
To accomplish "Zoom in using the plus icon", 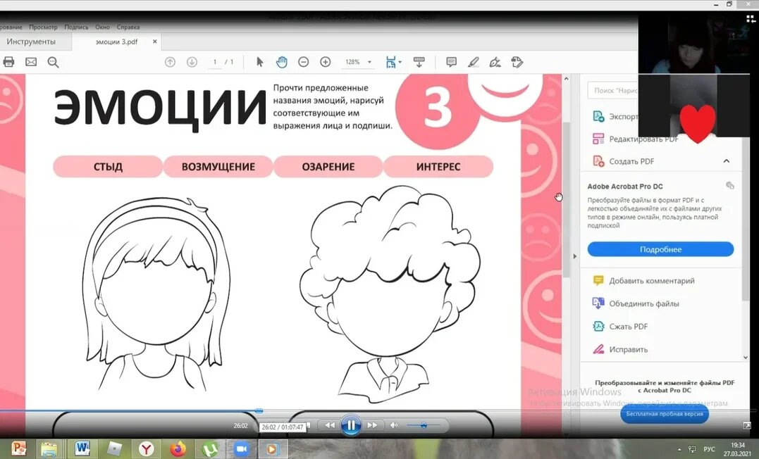I will pyautogui.click(x=325, y=62).
